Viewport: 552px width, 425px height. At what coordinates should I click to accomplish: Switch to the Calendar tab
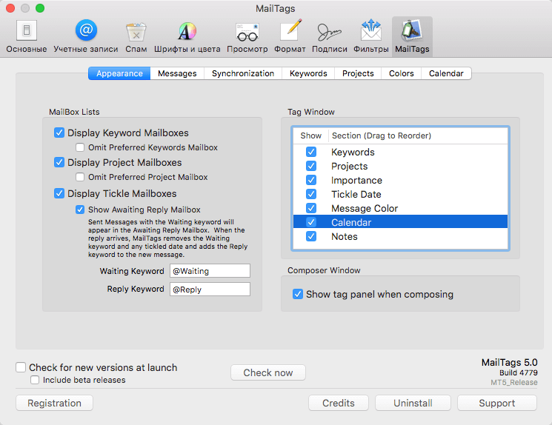[x=446, y=73]
